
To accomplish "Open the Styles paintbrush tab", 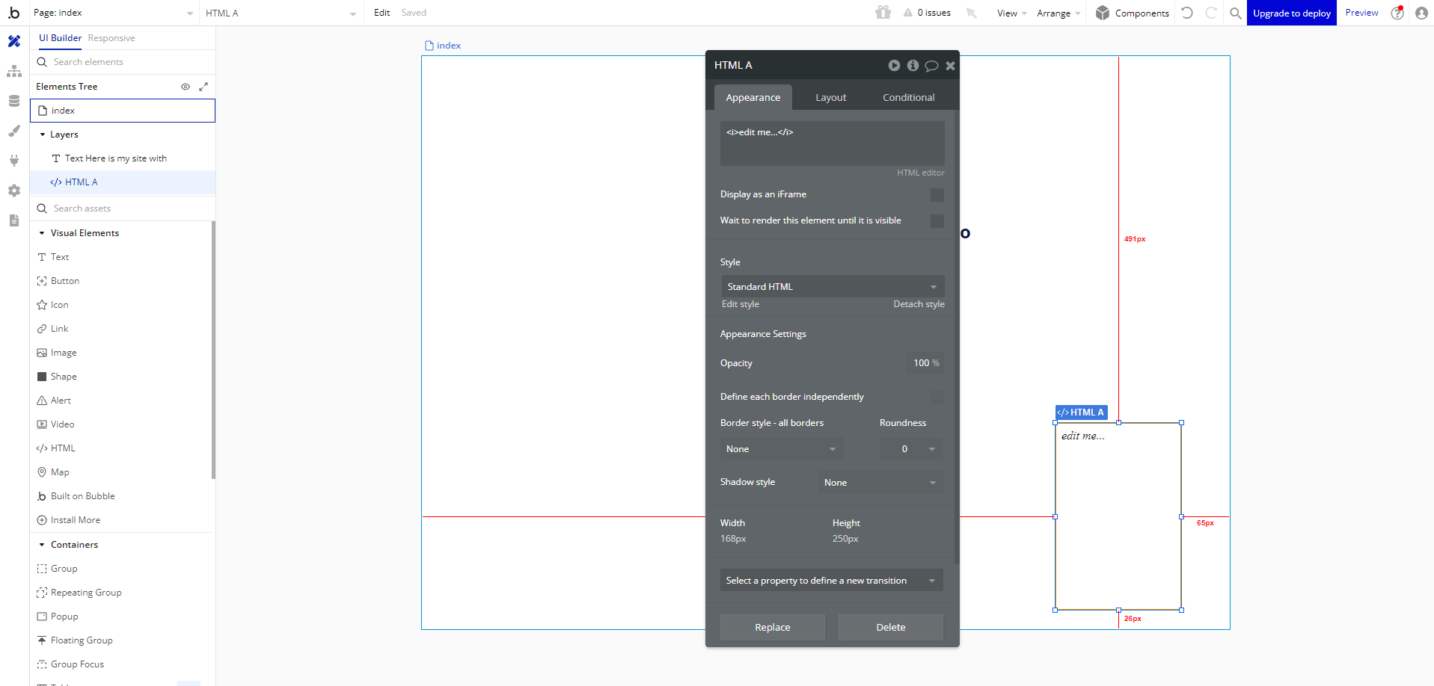I will (x=14, y=131).
